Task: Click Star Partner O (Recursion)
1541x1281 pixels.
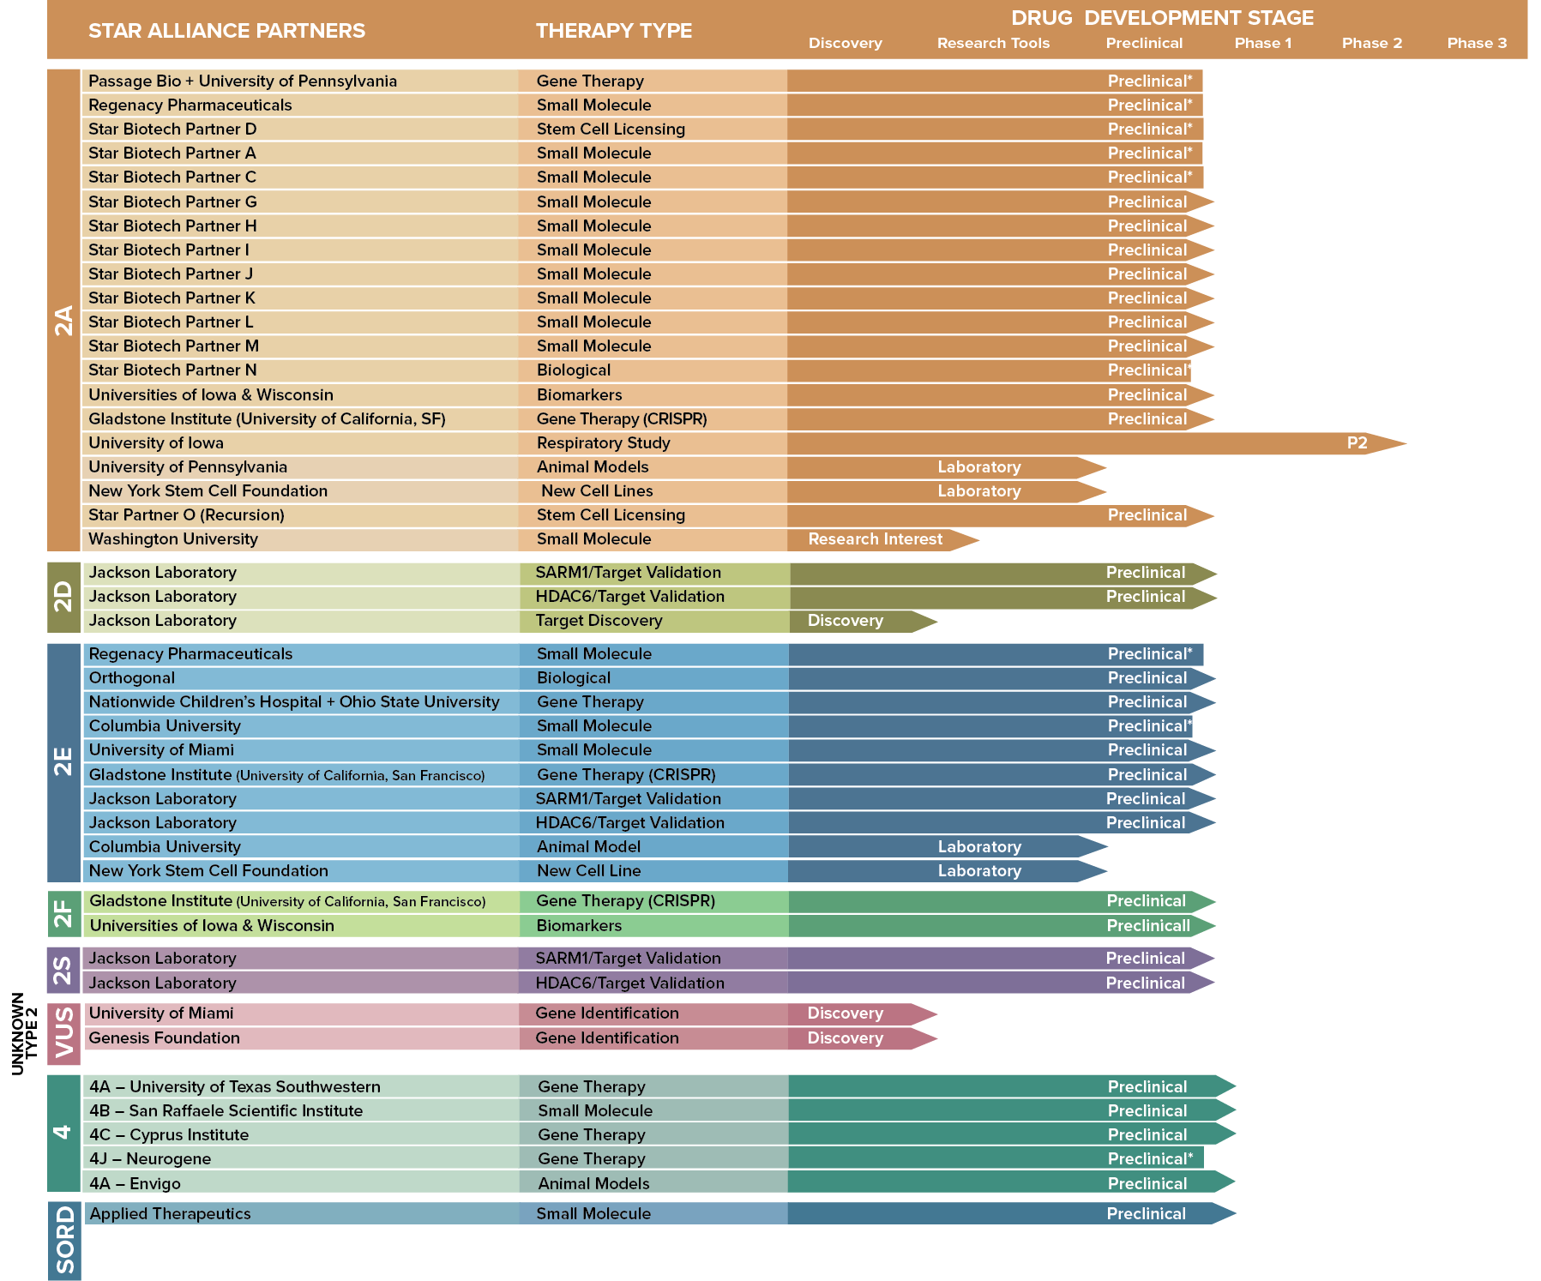Action: (x=186, y=515)
